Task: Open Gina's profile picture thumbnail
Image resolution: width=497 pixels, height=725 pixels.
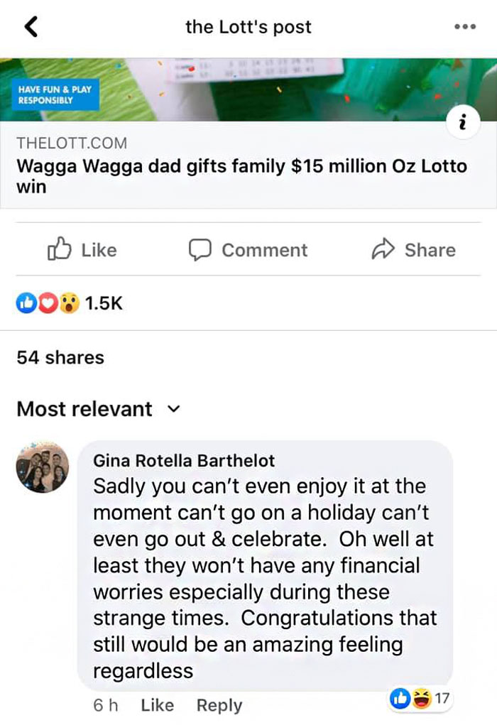Action: point(42,467)
